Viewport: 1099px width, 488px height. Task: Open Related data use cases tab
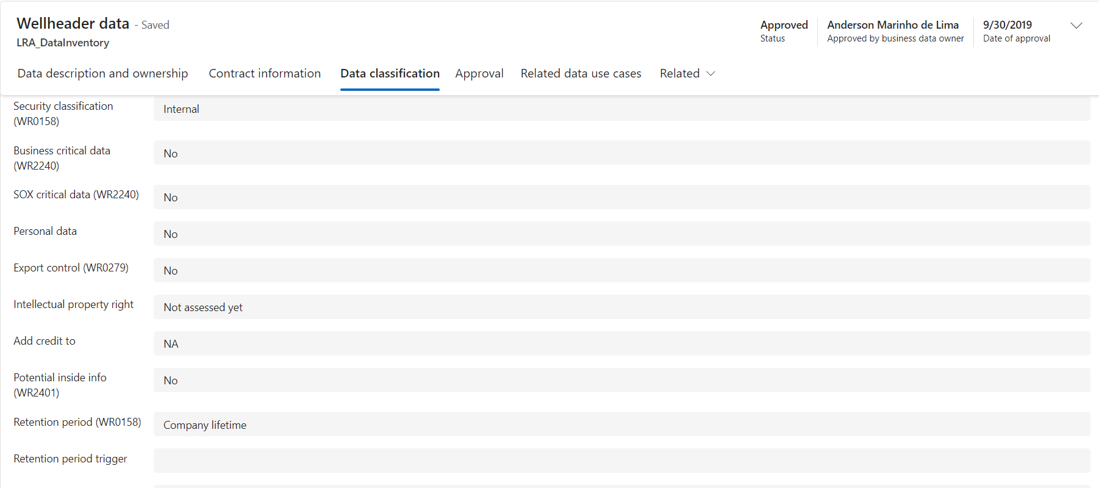point(581,74)
